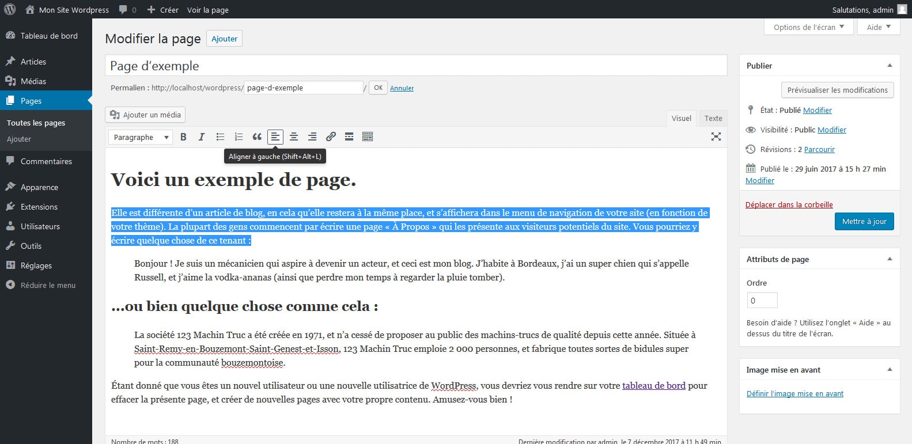Edit the permalink slug field

click(x=304, y=88)
